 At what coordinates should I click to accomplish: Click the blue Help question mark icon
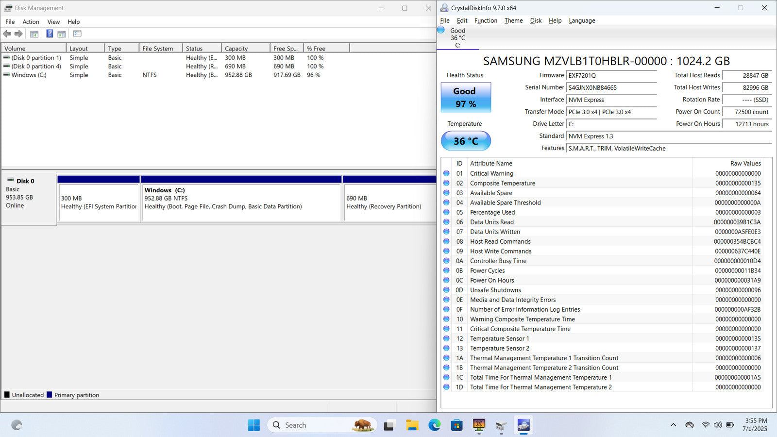pos(50,34)
